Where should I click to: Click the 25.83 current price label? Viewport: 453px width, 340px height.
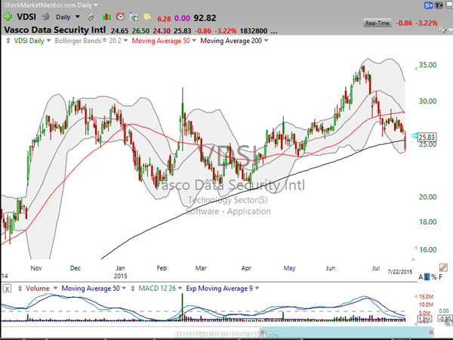pyautogui.click(x=427, y=137)
